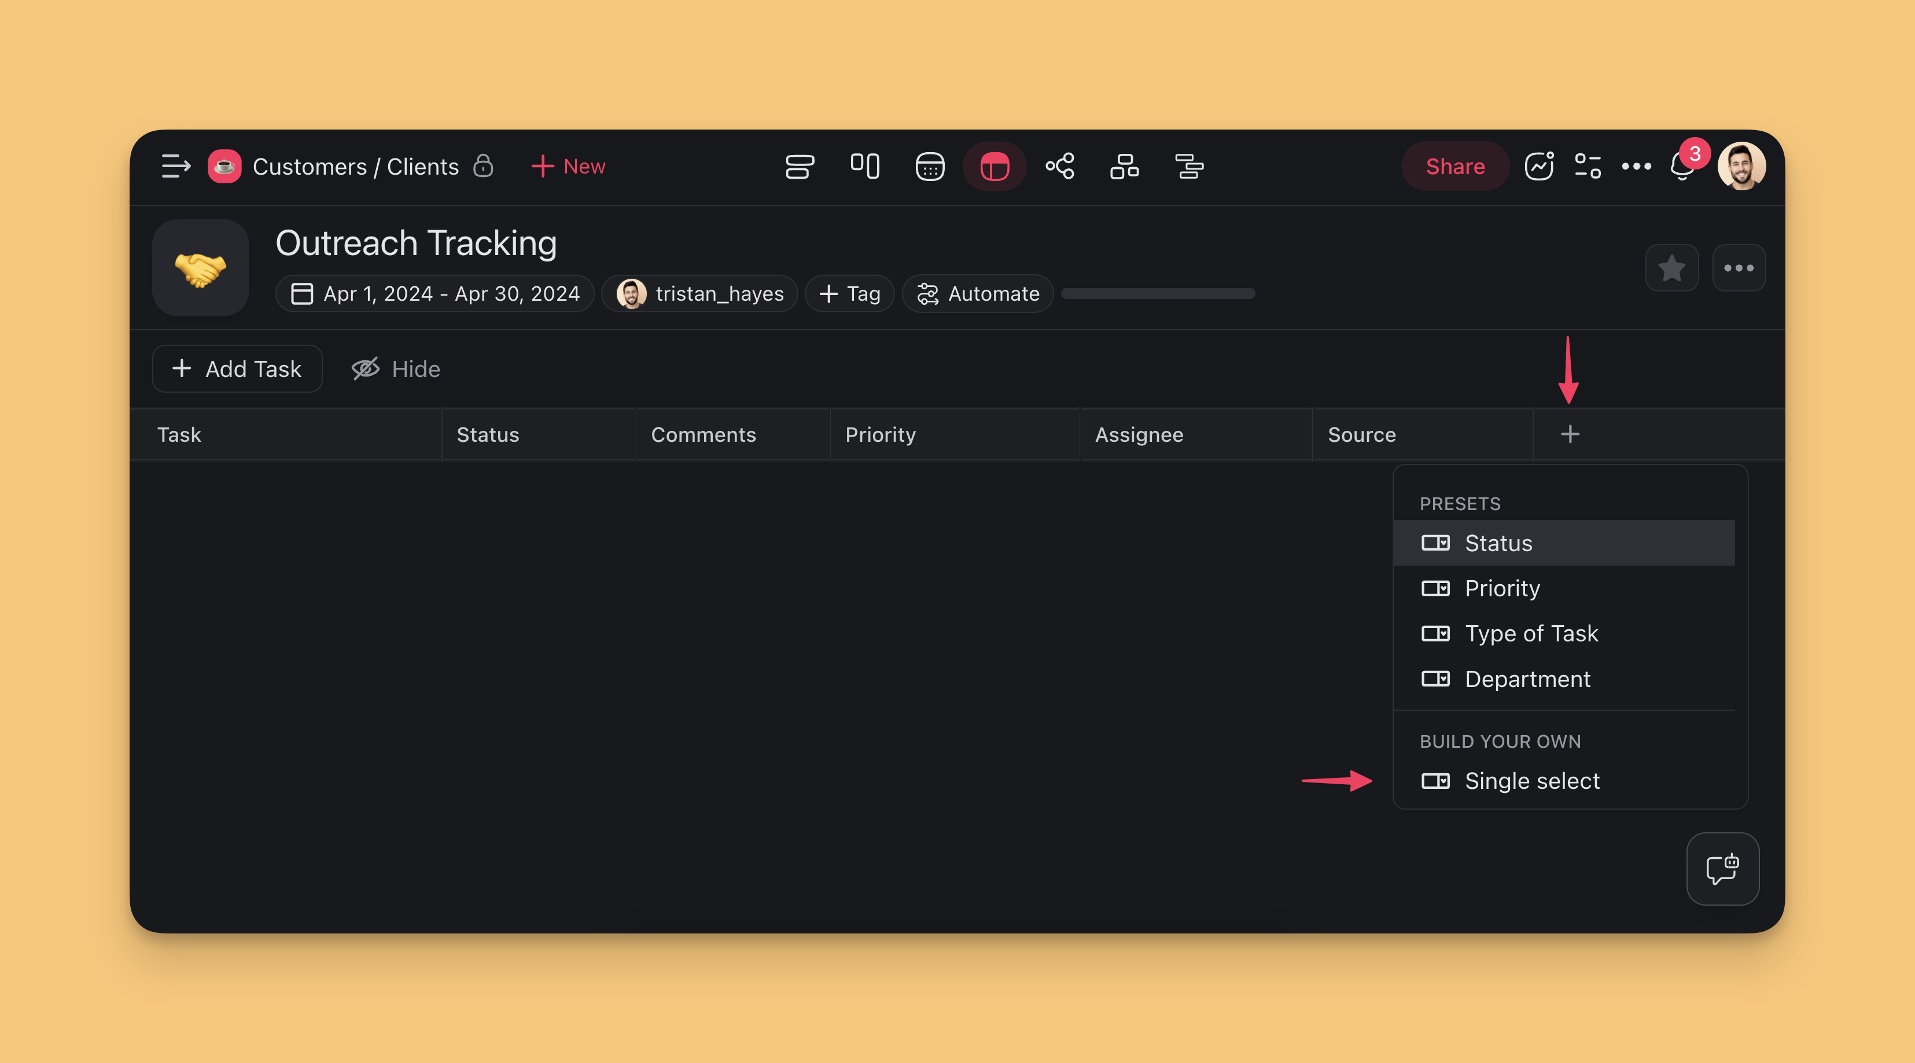The width and height of the screenshot is (1915, 1063).
Task: Open the sidebar menu toggle icon
Action: [x=175, y=167]
